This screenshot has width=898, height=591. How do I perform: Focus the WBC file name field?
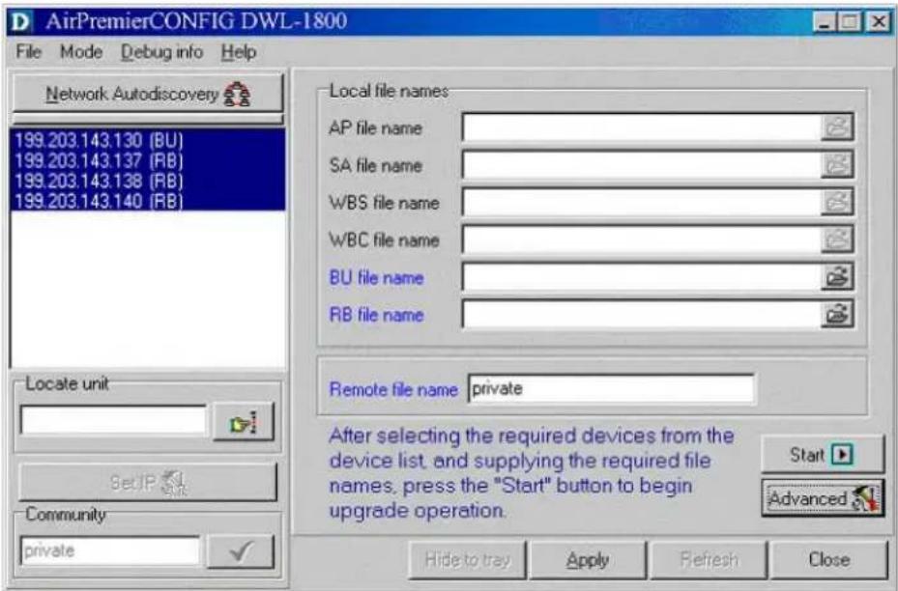(642, 239)
